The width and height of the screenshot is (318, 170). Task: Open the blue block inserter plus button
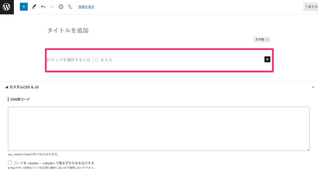point(24,7)
